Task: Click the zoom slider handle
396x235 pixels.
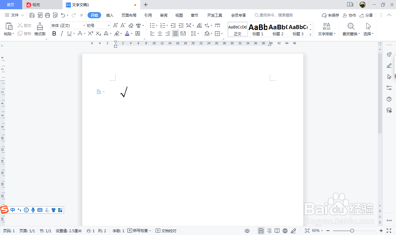Action: coord(352,231)
